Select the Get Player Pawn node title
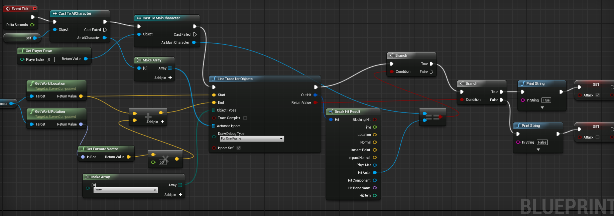614x216 pixels. point(39,51)
